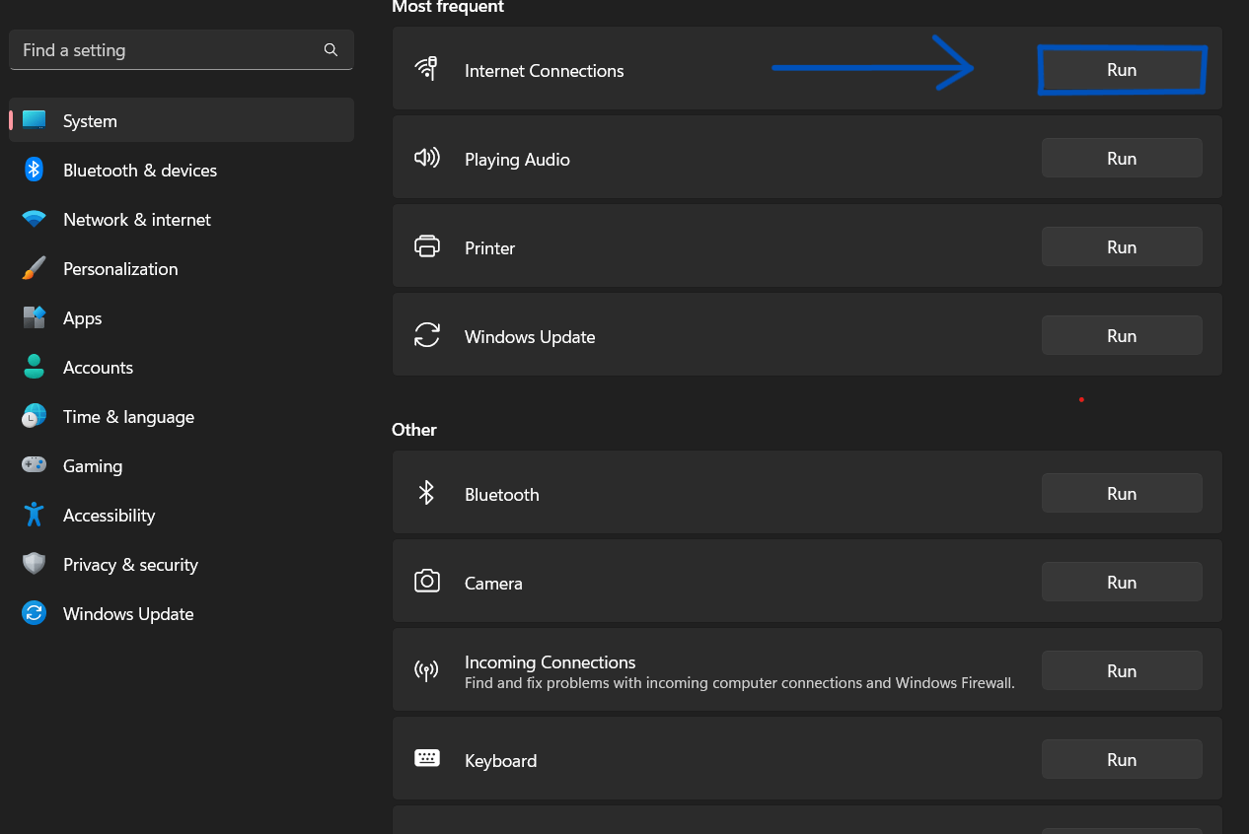The width and height of the screenshot is (1249, 834).
Task: Run the Incoming Connections troubleshooter
Action: [x=1122, y=670]
